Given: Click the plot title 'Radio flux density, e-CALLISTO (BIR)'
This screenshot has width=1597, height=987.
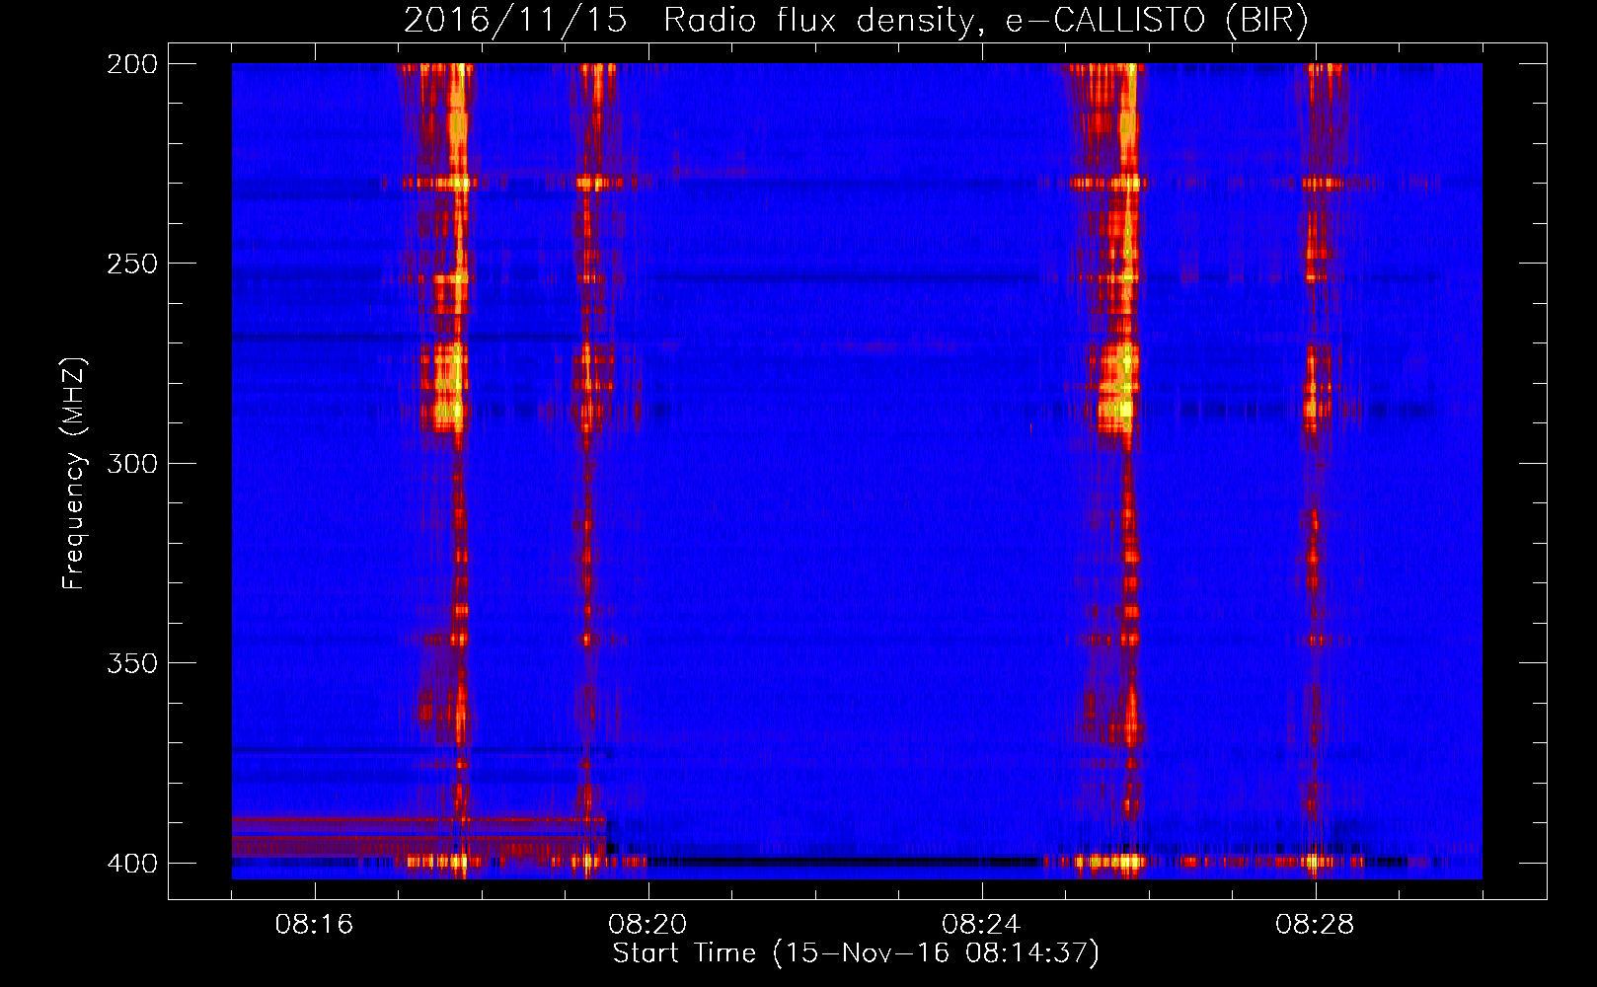Looking at the screenshot, I should click(985, 21).
